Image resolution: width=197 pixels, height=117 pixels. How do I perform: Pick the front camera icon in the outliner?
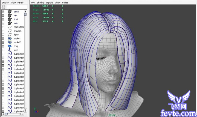[10, 19]
